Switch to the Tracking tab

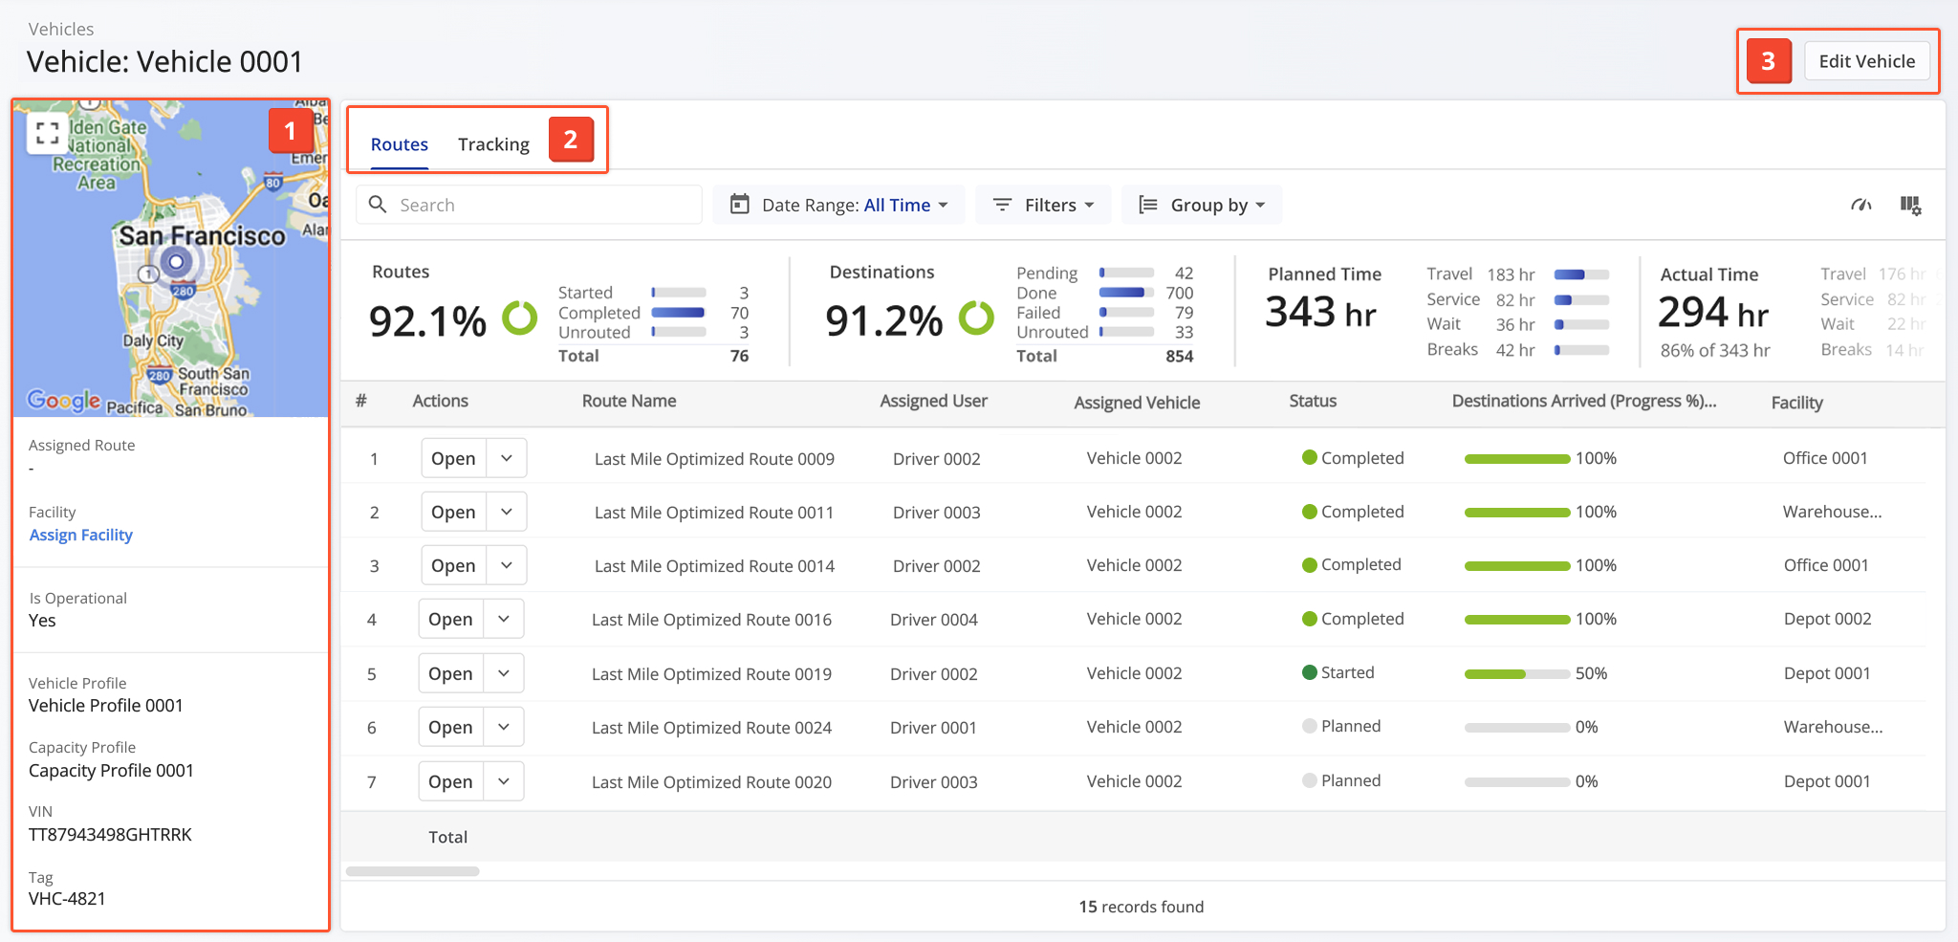click(x=493, y=144)
